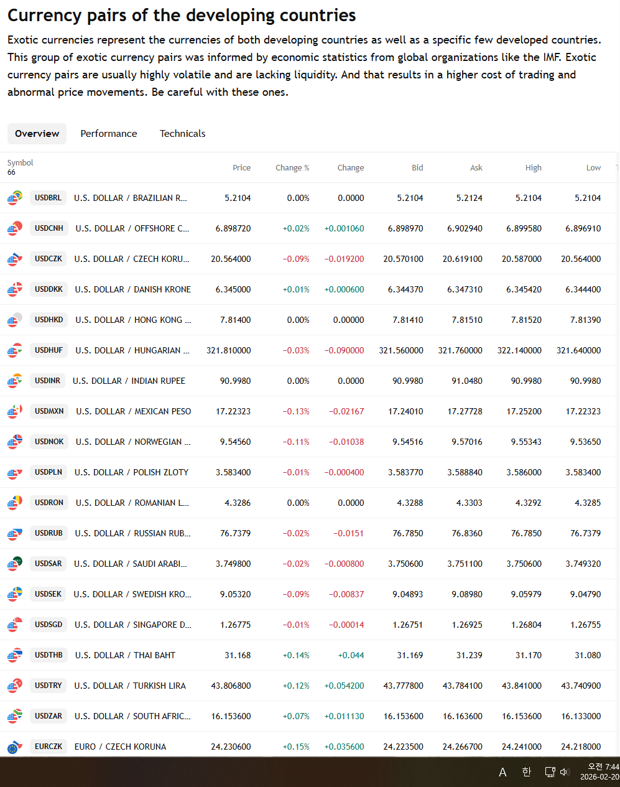Click USDSEK bid value 9.04893

tap(408, 594)
